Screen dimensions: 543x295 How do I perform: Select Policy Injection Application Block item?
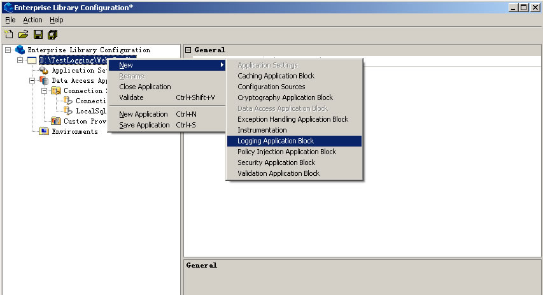294,152
